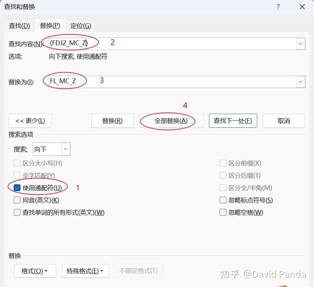Click the 全部替换 button

171,121
